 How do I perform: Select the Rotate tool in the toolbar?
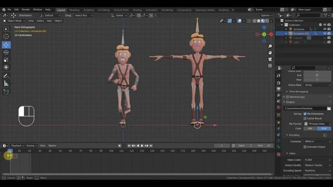click(6, 52)
